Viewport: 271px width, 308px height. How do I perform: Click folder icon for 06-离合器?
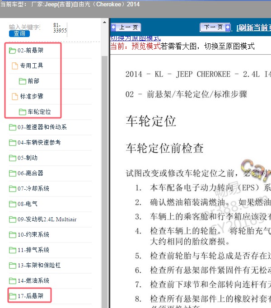[x=13, y=173]
